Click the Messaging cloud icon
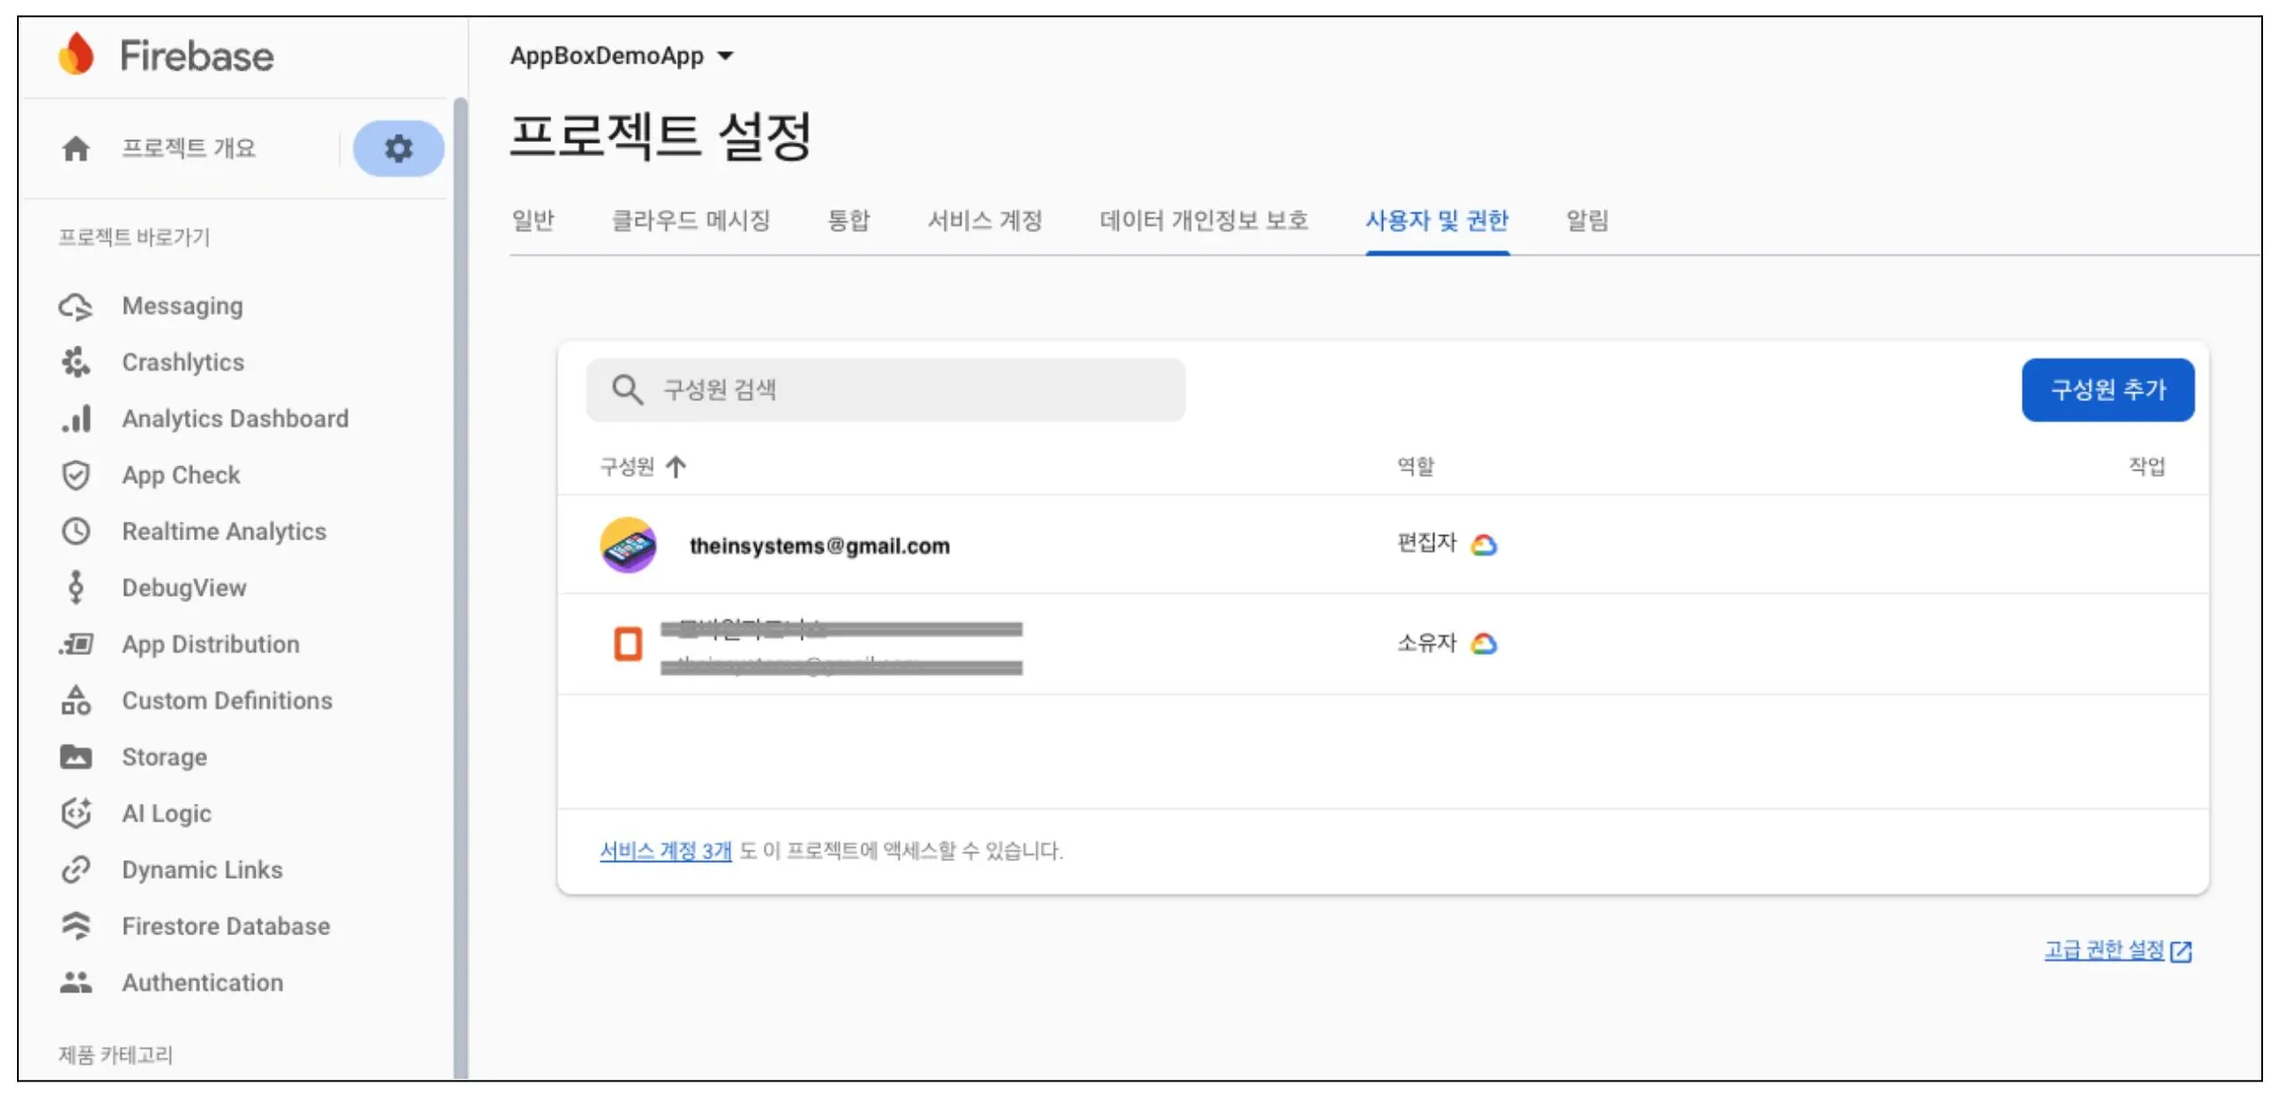Viewport: 2280px width, 1095px height. [76, 306]
